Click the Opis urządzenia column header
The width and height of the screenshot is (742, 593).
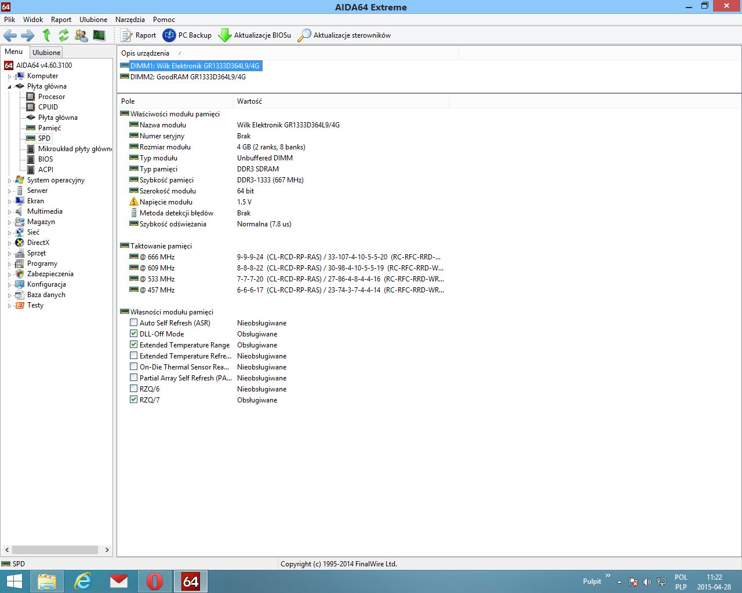coord(288,53)
